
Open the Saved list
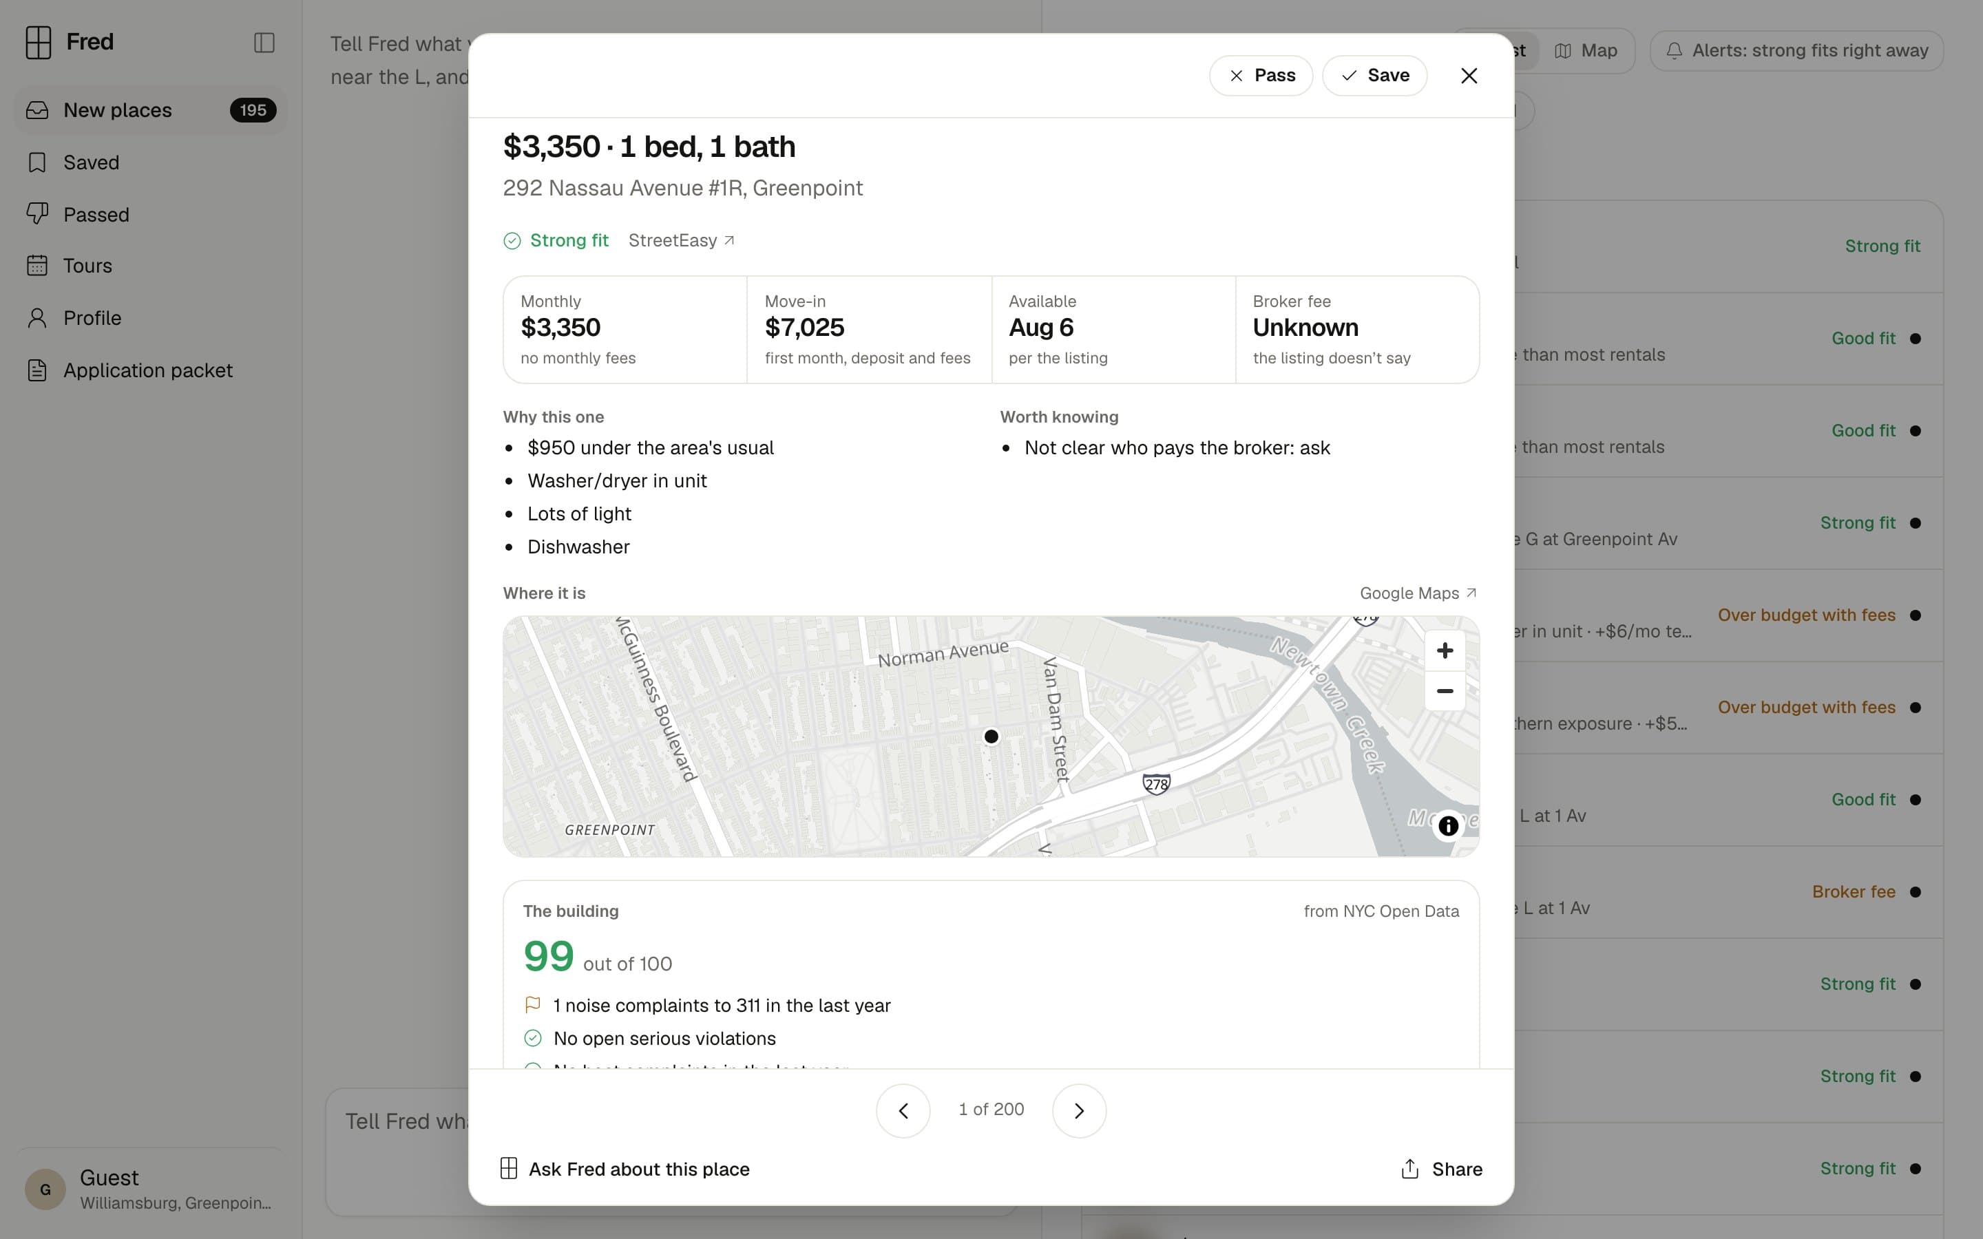151,162
